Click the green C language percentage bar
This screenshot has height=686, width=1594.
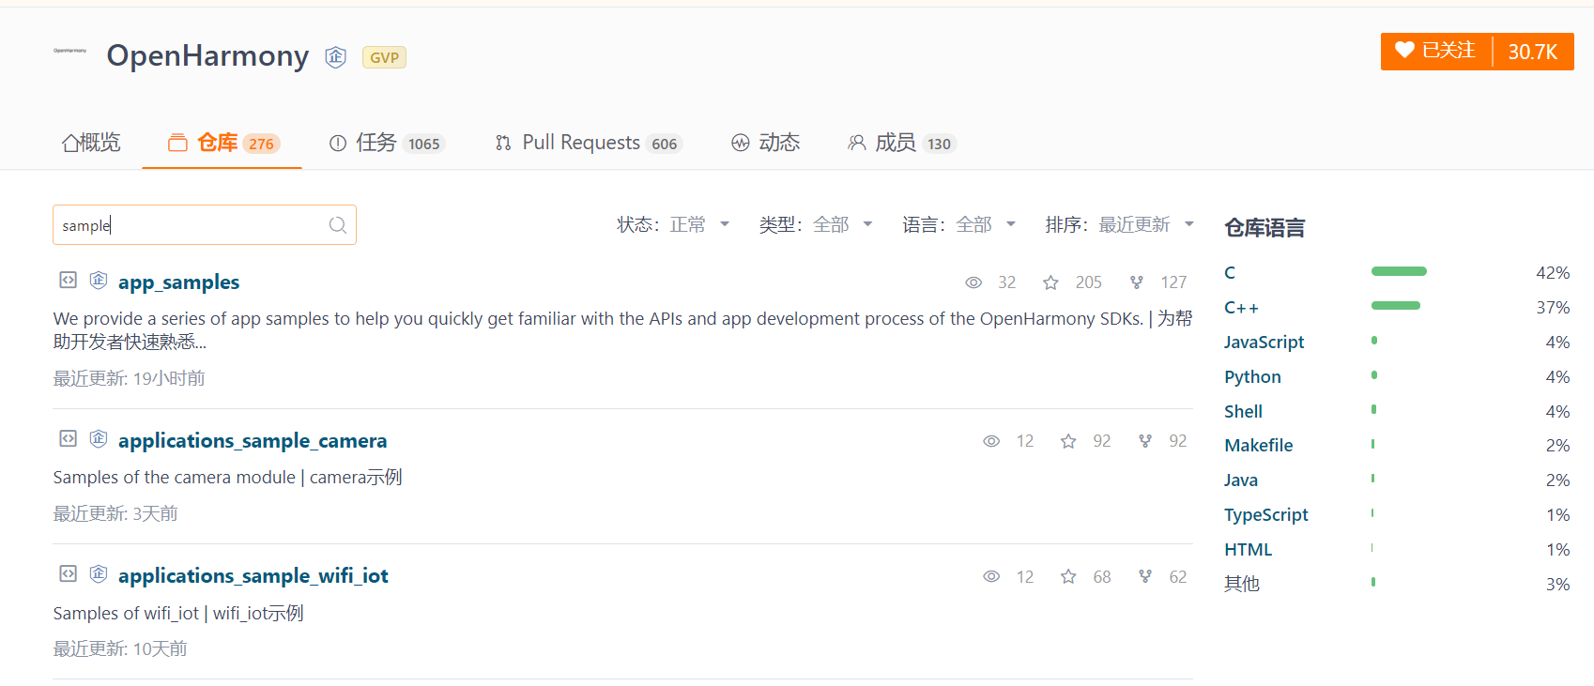tap(1399, 271)
